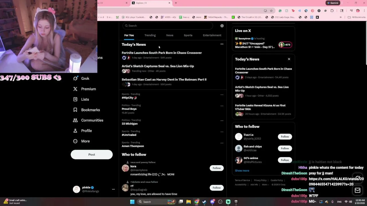The width and height of the screenshot is (367, 206).
Task: Switch to the Trending tab
Action: point(150,35)
